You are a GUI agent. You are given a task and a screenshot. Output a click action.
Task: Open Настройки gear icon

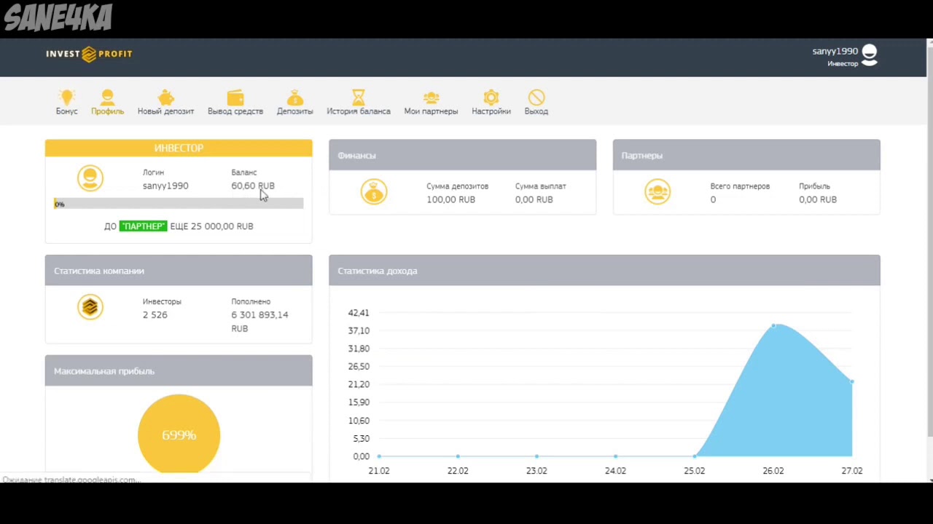pyautogui.click(x=491, y=97)
